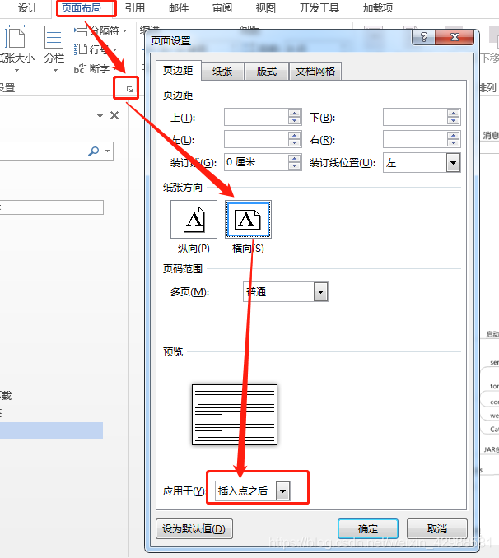Close the navigation pane
This screenshot has height=558, width=499.
(x=114, y=115)
